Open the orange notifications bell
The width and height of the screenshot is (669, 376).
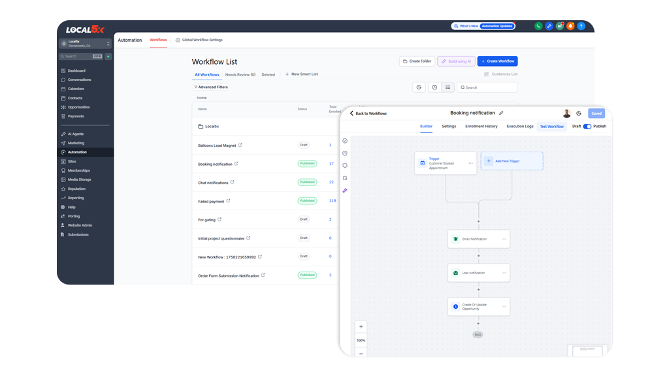(x=570, y=26)
